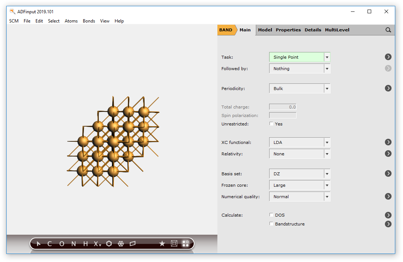The height and width of the screenshot is (262, 403).
Task: Open the Atoms menu
Action: [71, 21]
